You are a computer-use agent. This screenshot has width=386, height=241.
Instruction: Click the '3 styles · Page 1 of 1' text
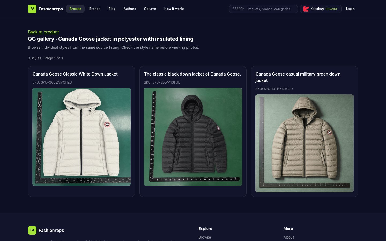point(46,58)
